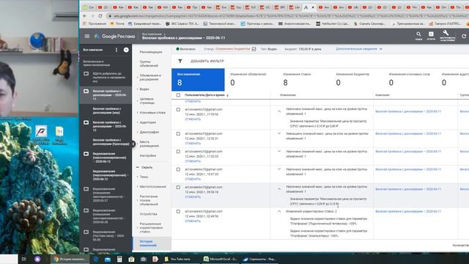This screenshot has height=264, width=469.
Task: Select the Изменения бюджетов summary tab
Action: 357,80
